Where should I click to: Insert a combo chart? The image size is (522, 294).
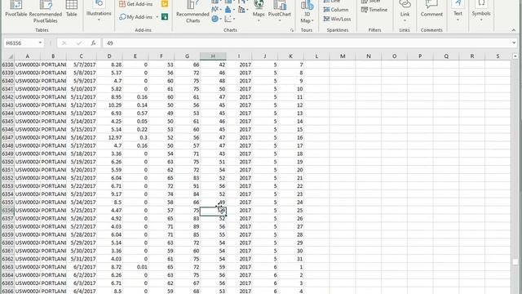(242, 9)
